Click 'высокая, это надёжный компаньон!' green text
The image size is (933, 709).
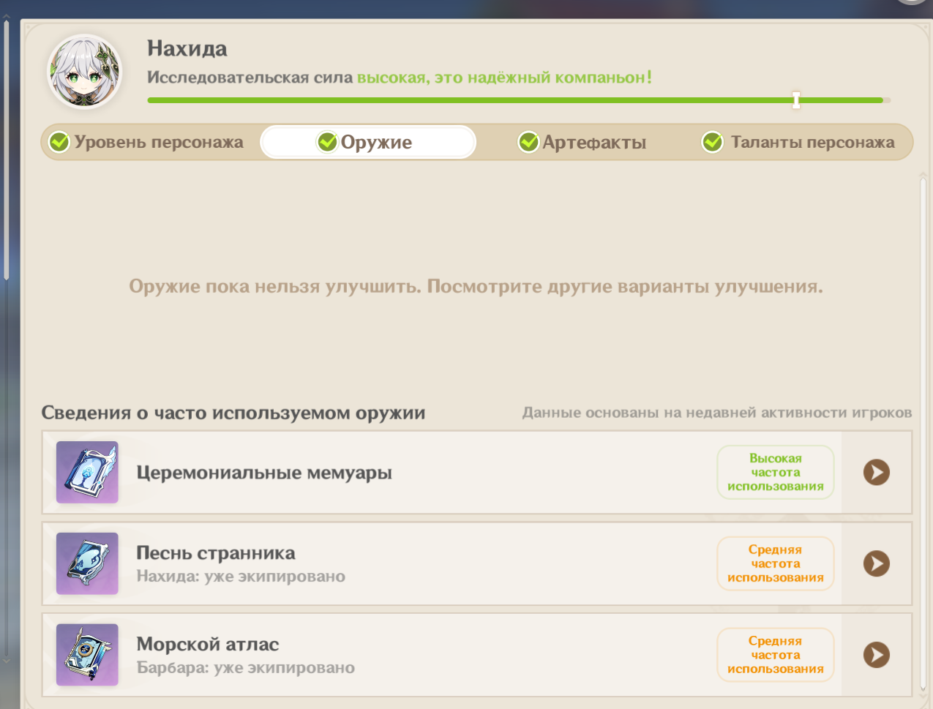coord(504,78)
